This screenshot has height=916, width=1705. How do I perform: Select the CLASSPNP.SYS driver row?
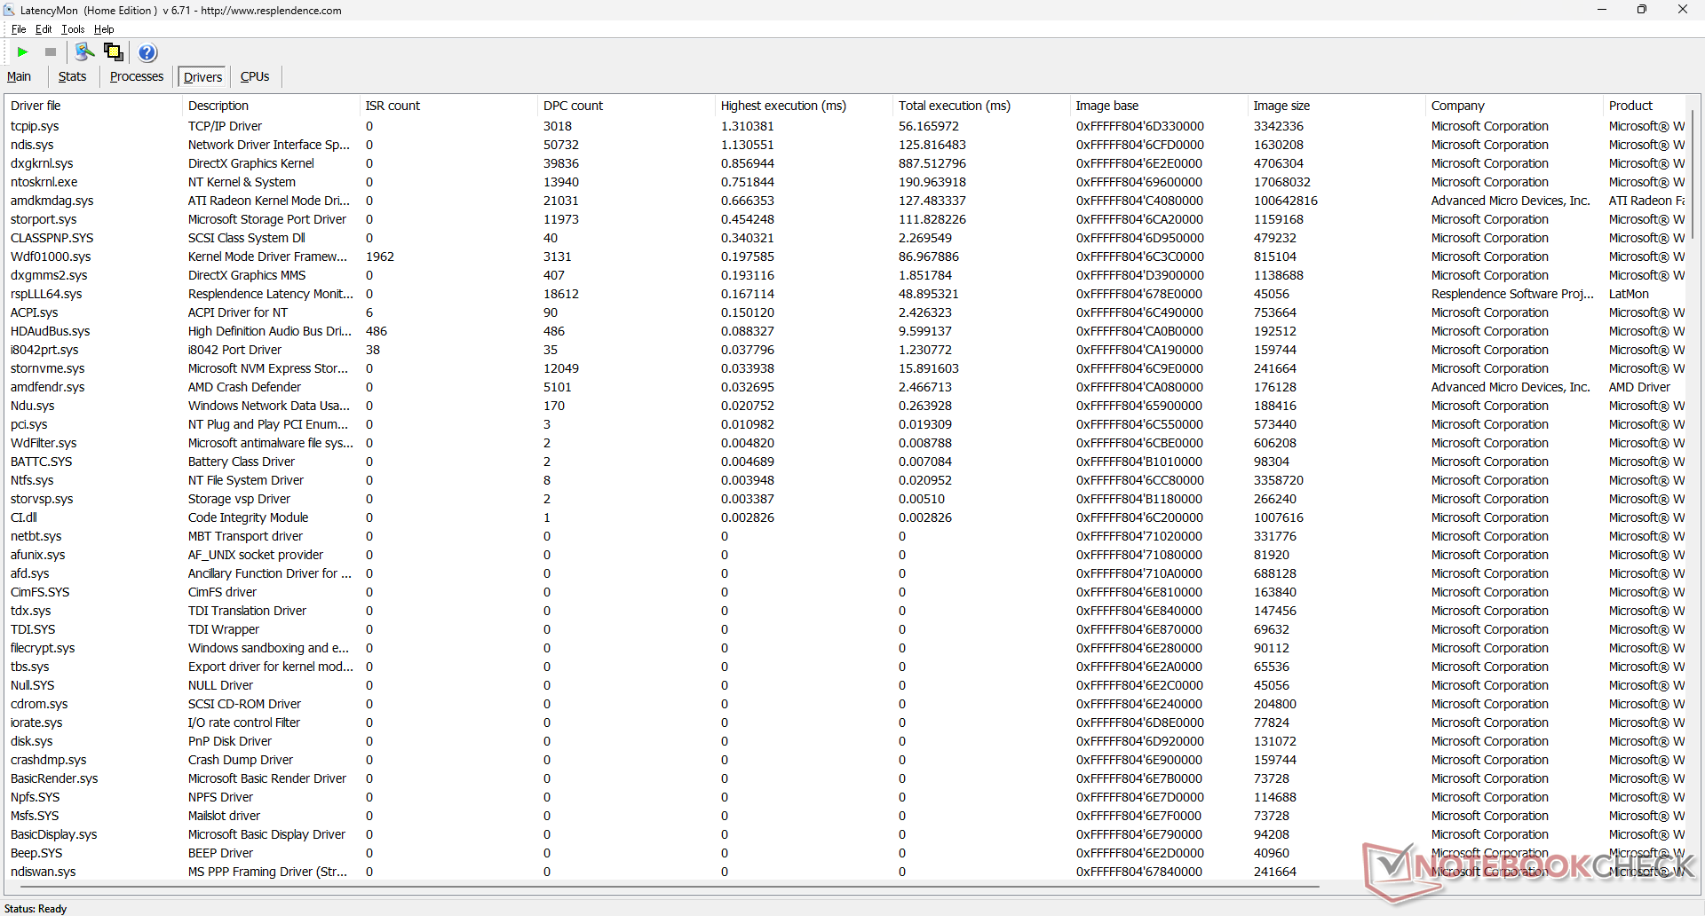(x=846, y=238)
